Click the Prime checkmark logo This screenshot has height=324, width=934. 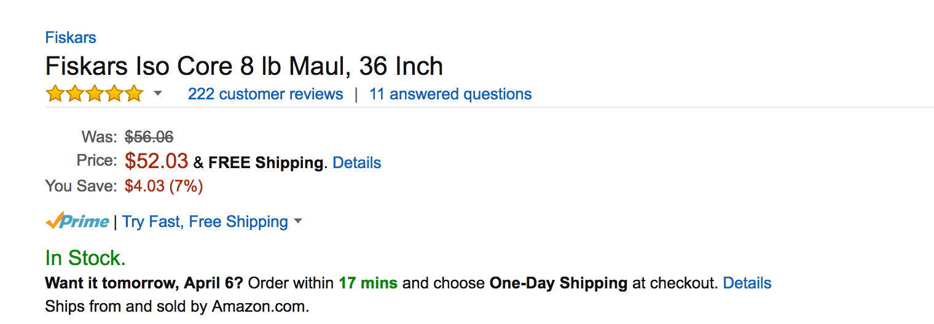[77, 221]
